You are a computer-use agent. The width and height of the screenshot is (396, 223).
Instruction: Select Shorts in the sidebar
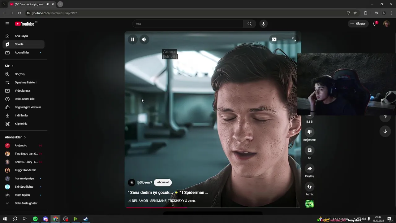(24, 44)
